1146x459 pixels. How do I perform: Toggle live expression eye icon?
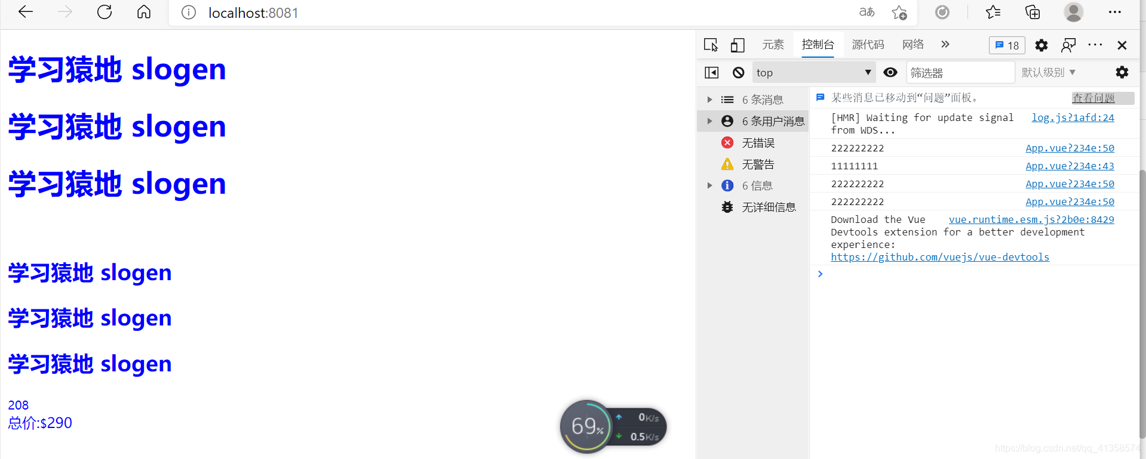(890, 73)
